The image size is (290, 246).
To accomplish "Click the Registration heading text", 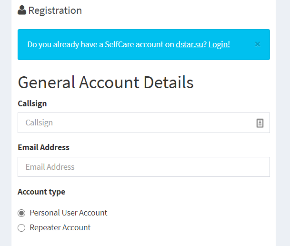I will click(55, 10).
